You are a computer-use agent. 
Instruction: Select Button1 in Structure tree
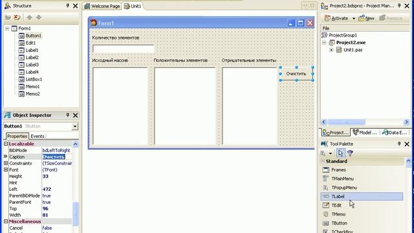[x=33, y=36]
